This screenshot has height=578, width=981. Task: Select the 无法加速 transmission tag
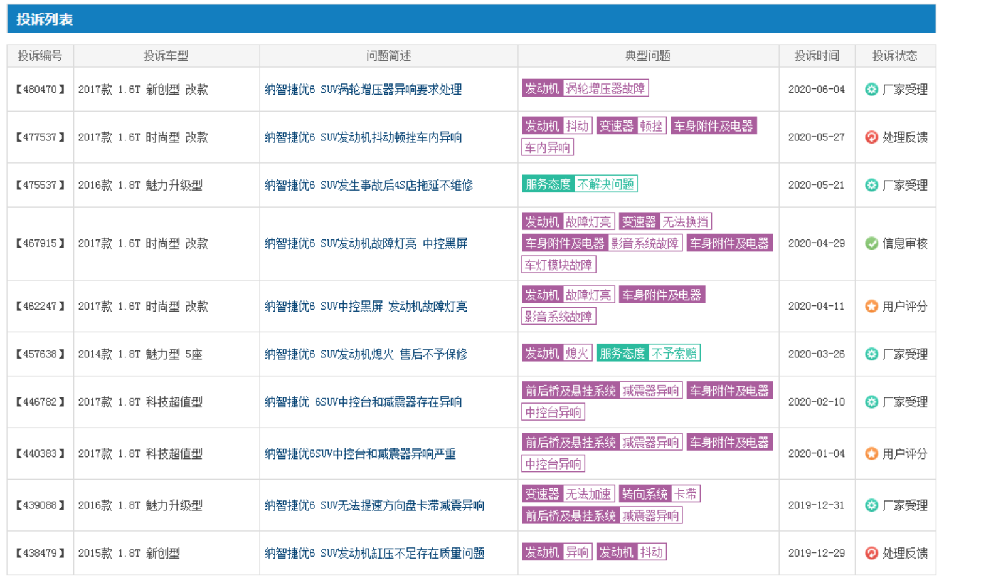(588, 494)
